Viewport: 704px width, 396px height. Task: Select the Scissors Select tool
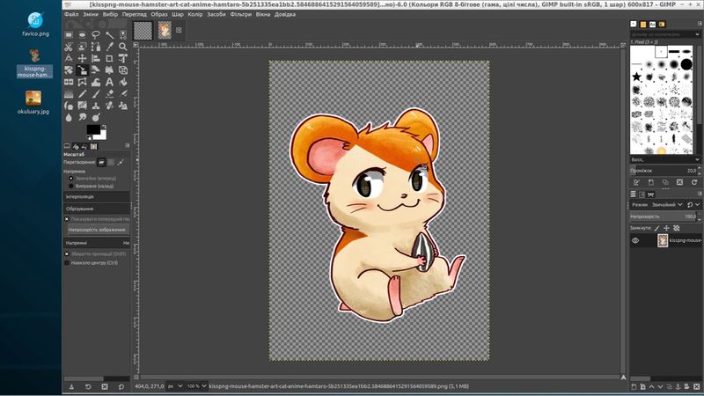tap(68, 47)
